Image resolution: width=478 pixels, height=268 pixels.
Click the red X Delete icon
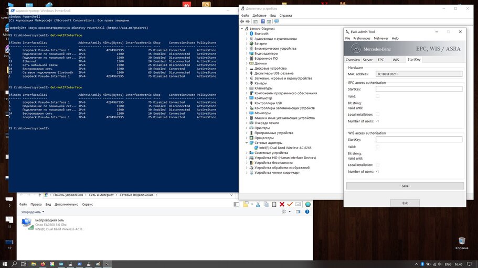pos(282,204)
